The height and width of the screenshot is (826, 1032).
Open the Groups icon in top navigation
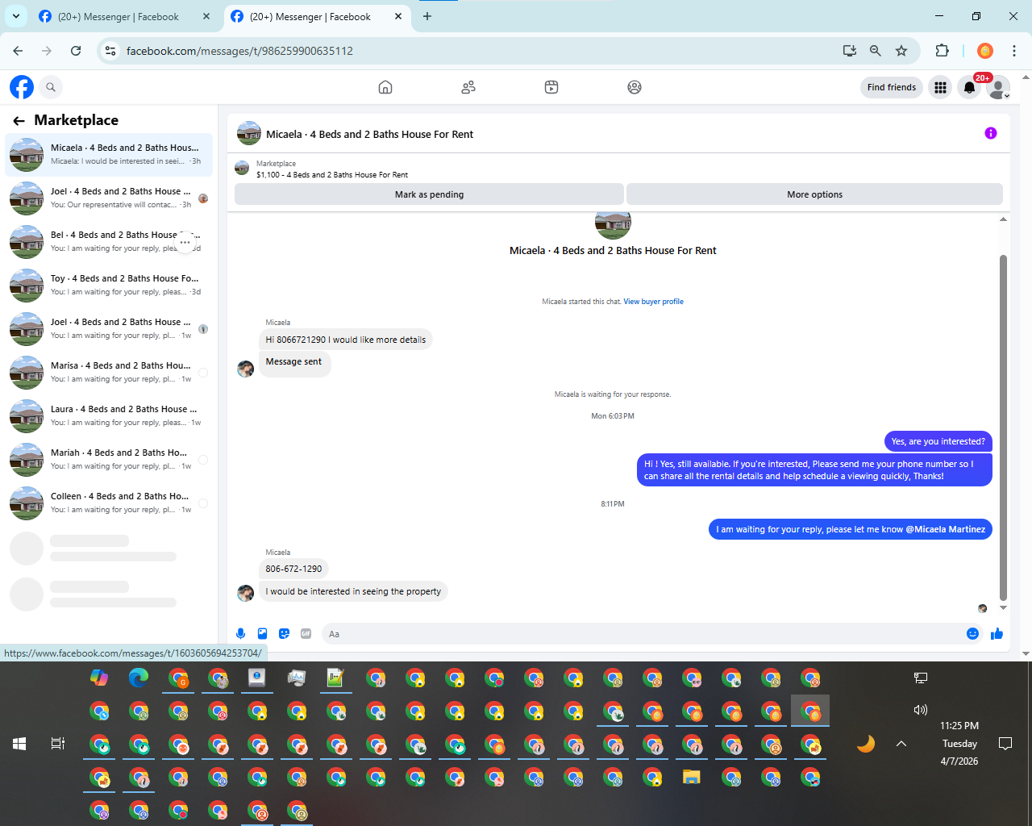click(635, 87)
